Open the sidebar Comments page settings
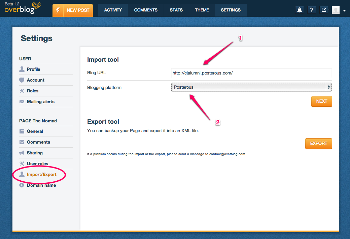The height and width of the screenshot is (239, 350). [38, 142]
